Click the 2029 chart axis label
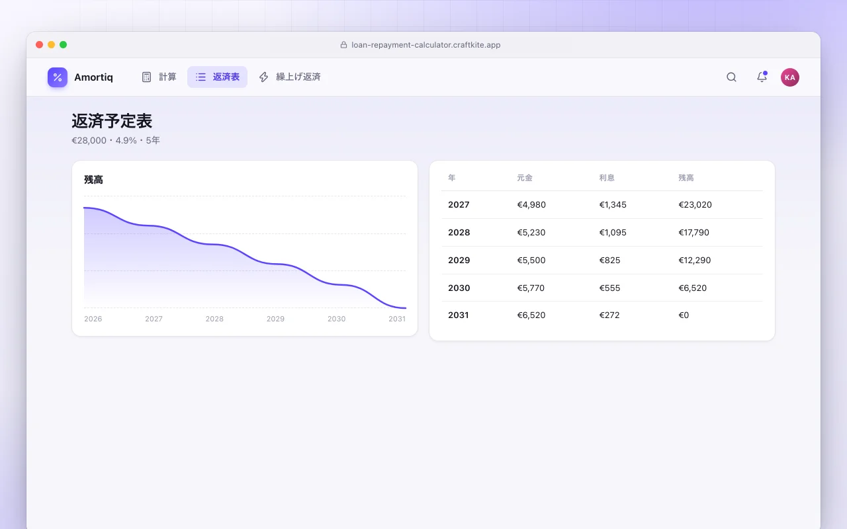Viewport: 847px width, 529px height. [x=275, y=319]
